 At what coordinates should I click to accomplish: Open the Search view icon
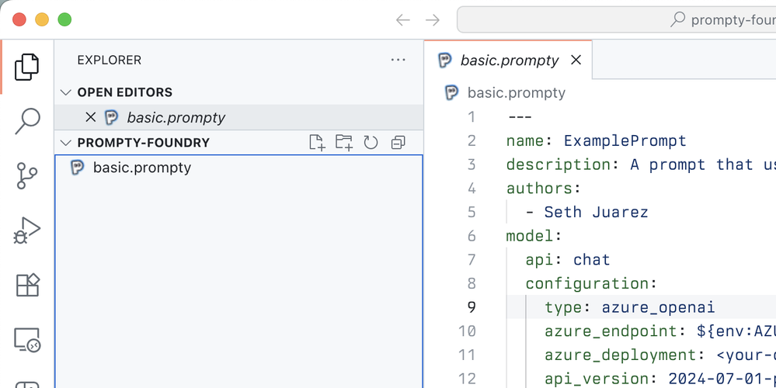[x=26, y=121]
